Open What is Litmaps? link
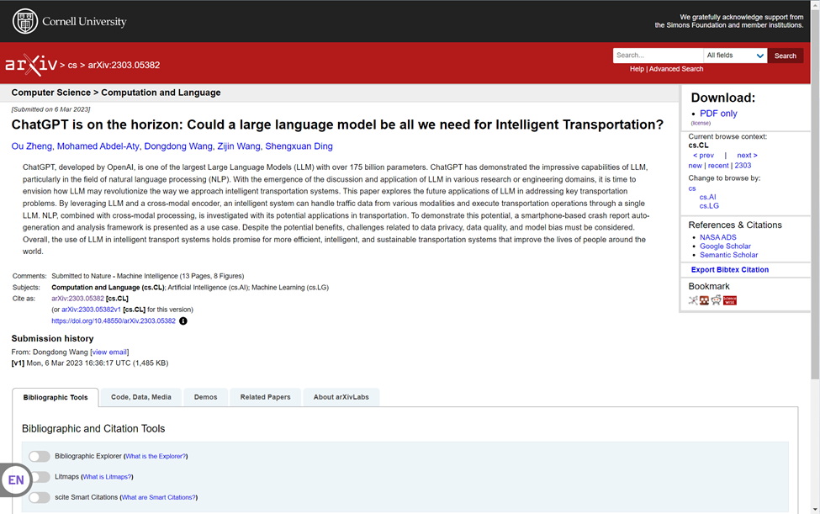The height and width of the screenshot is (514, 820). 107,477
